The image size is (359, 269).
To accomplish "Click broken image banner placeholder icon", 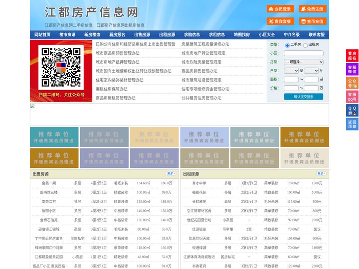I will 32,106.
